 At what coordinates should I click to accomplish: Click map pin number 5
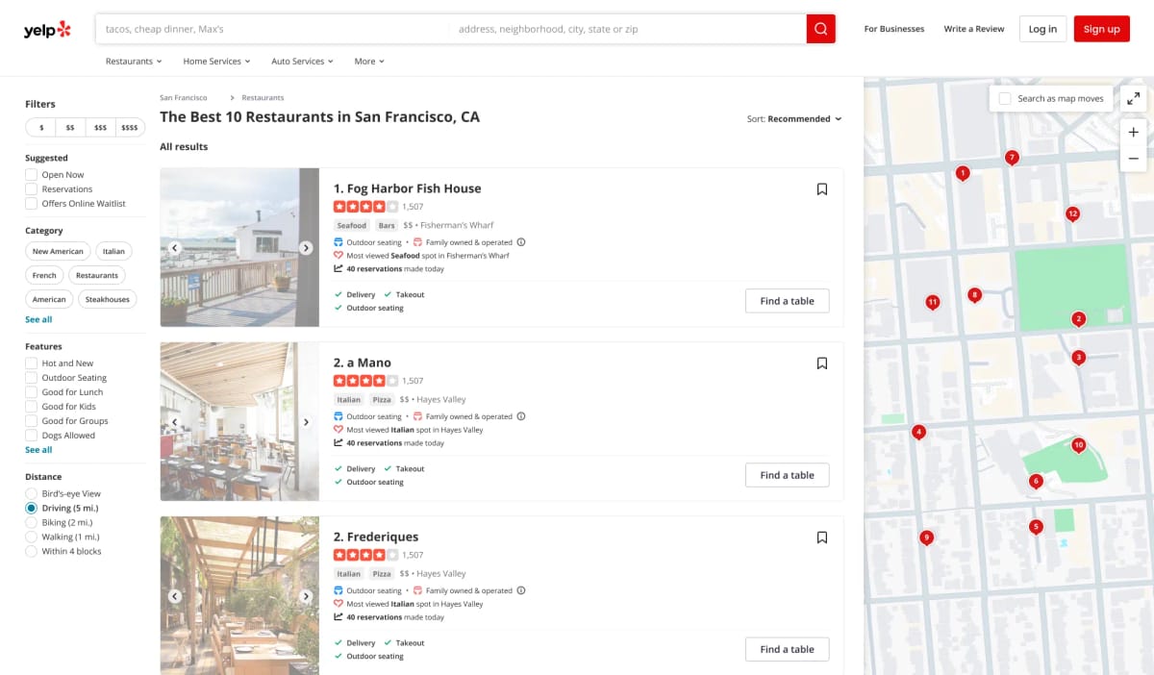click(1036, 527)
